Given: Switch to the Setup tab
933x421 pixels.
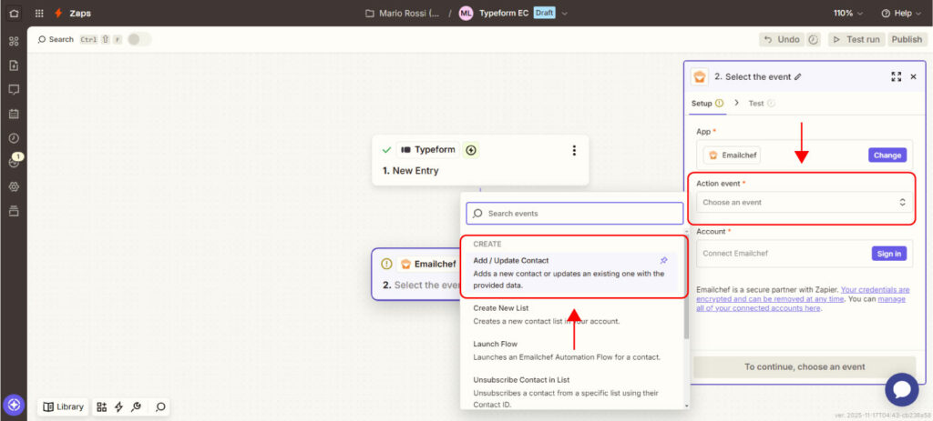Looking at the screenshot, I should [707, 104].
